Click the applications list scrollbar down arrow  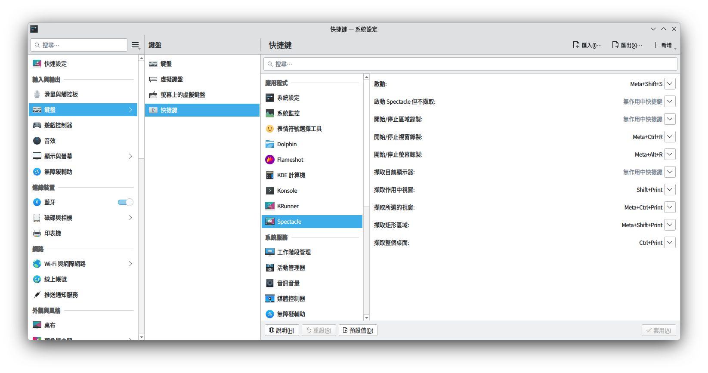367,318
